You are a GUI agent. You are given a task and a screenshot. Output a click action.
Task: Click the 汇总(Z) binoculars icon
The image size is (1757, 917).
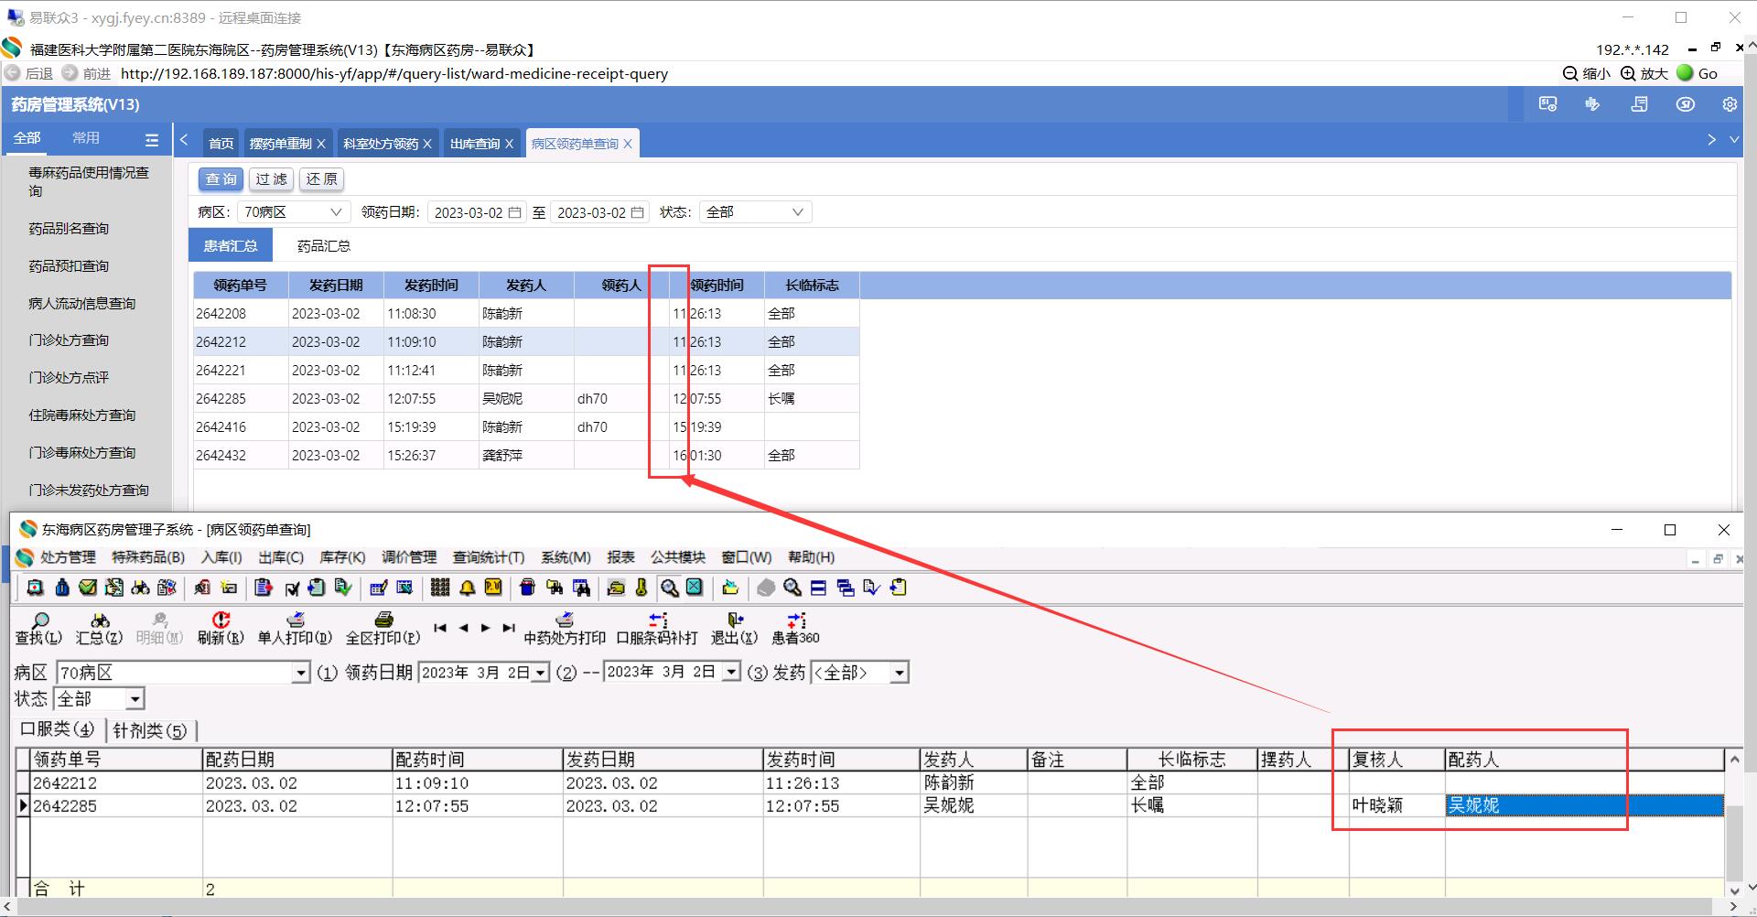99,621
